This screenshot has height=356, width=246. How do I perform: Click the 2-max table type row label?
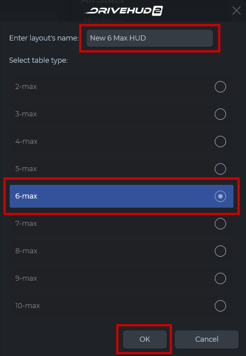(26, 87)
